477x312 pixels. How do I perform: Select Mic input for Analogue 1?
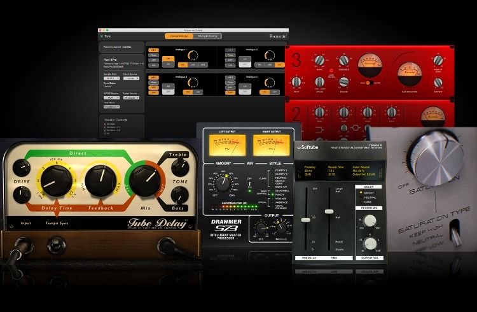click(183, 65)
